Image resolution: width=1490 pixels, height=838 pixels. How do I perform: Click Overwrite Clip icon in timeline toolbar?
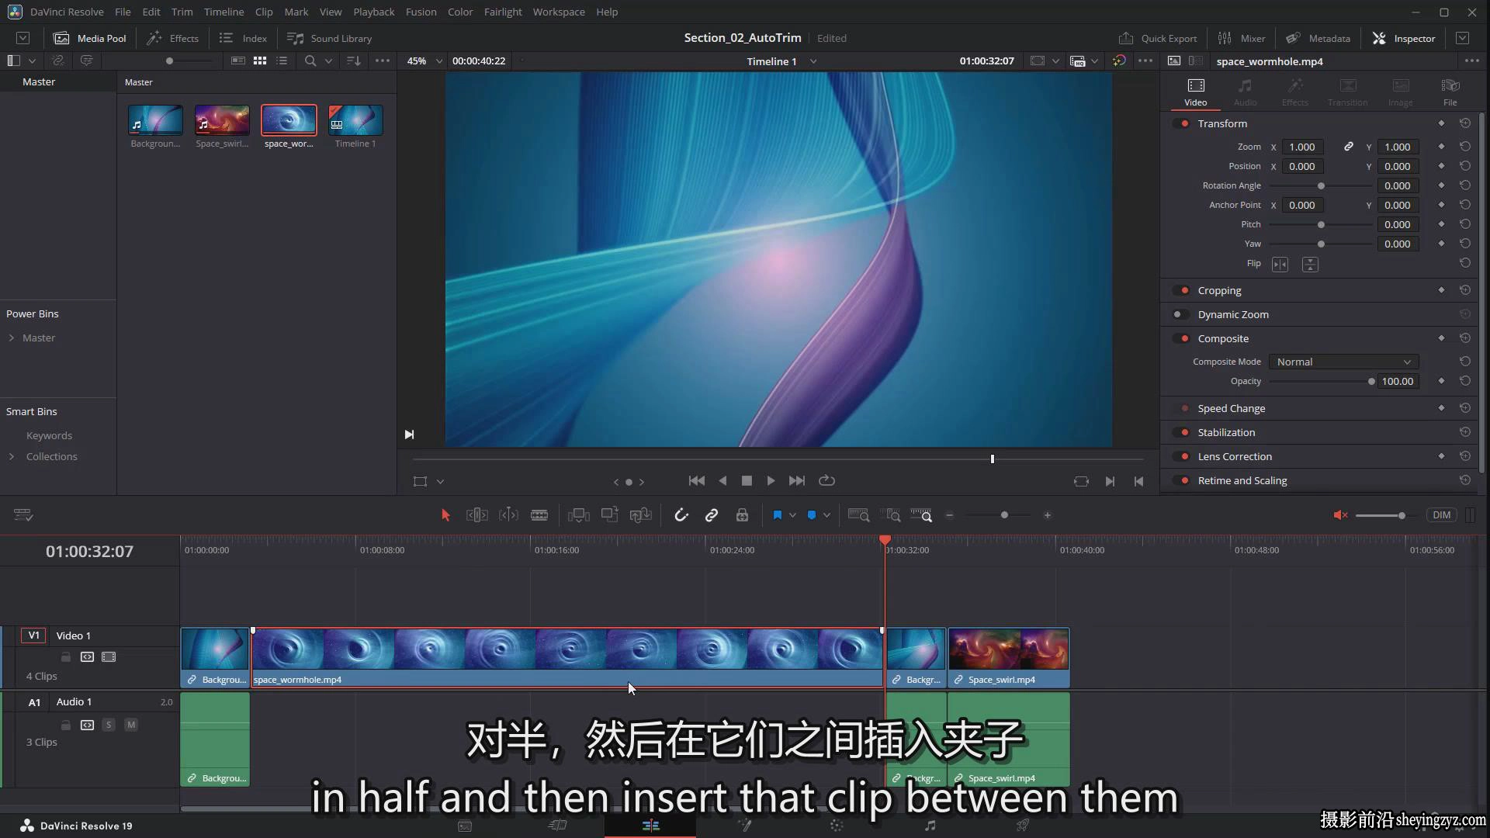[609, 514]
